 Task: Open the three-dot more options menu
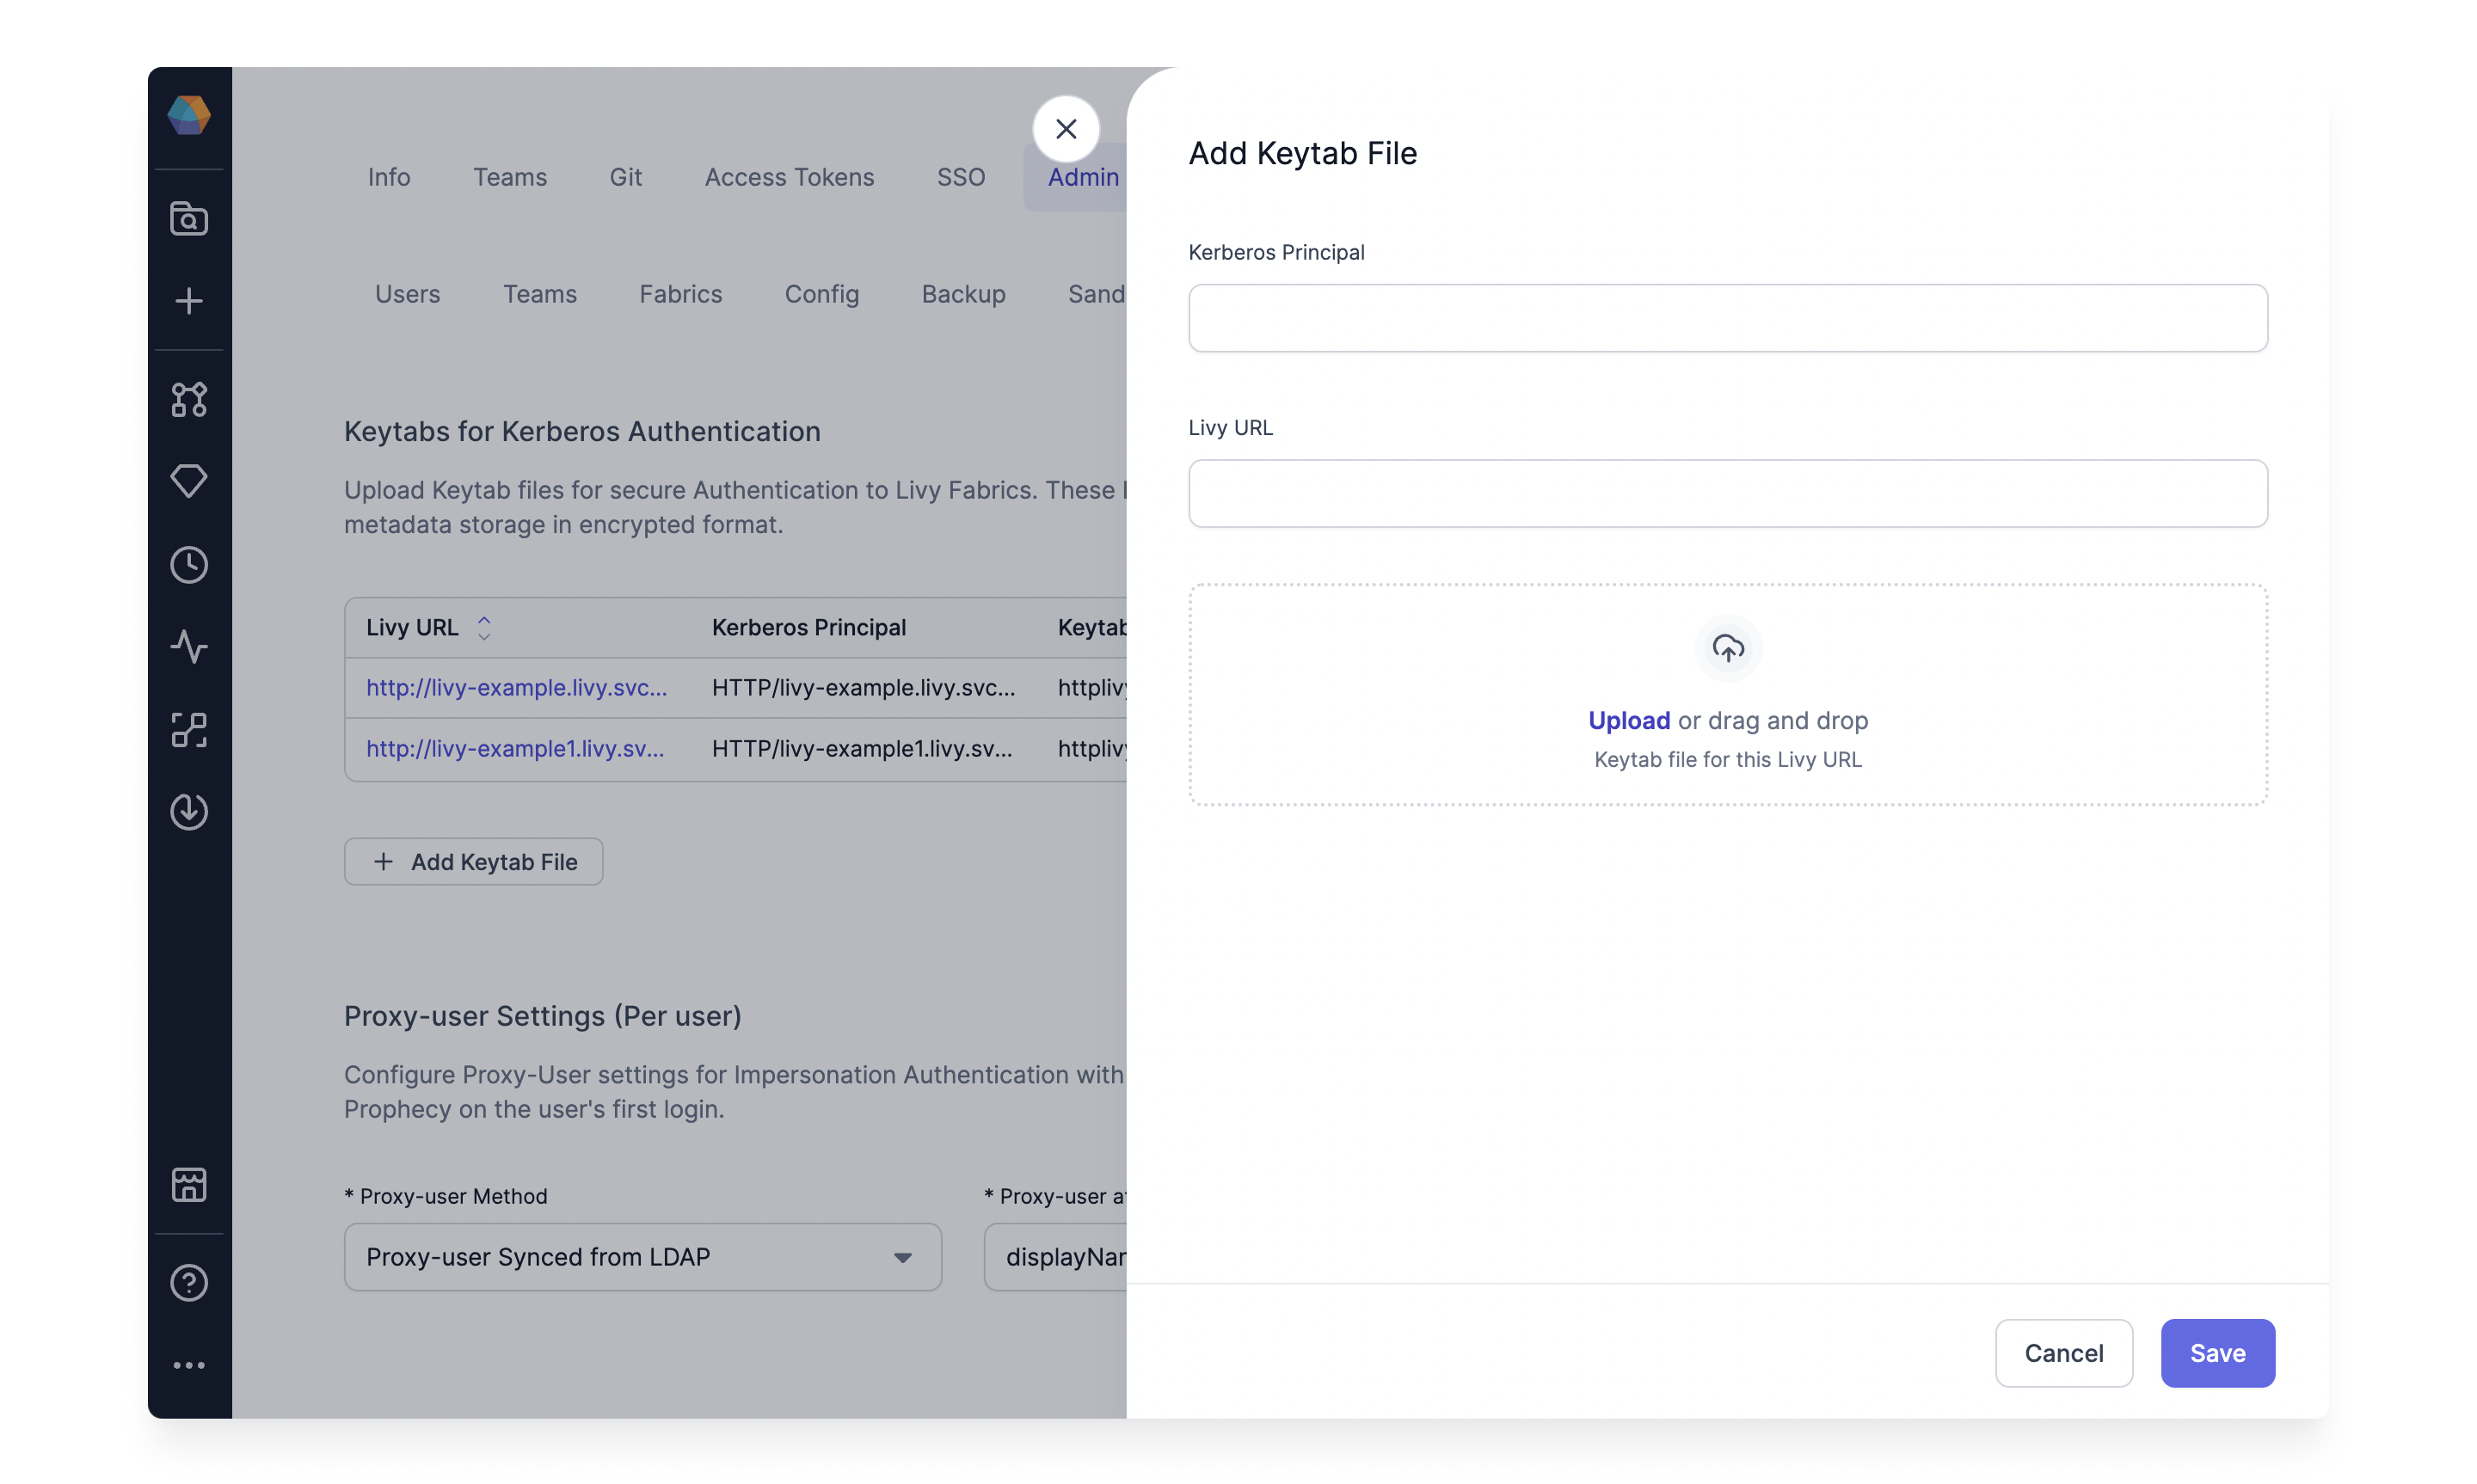point(187,1364)
